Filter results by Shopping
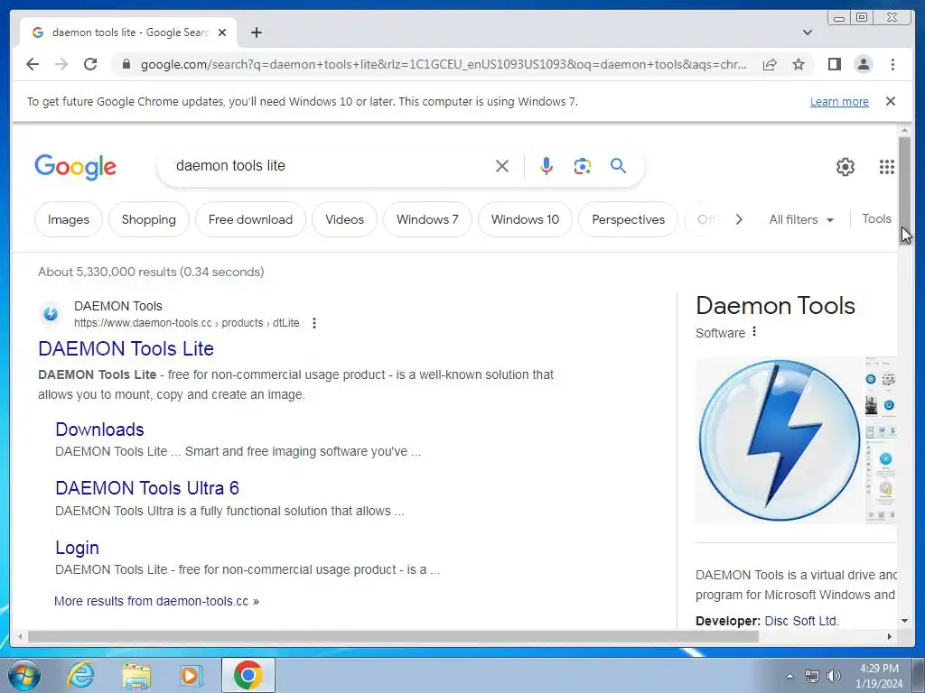This screenshot has height=693, width=925. pos(149,219)
